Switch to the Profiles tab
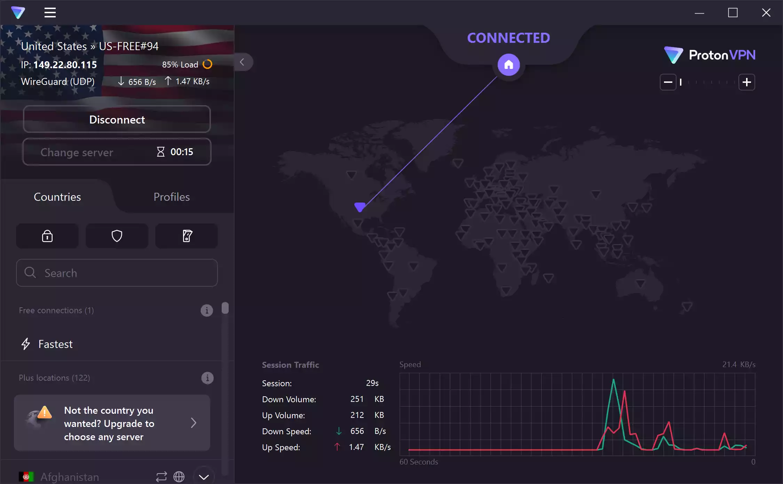 (x=171, y=197)
